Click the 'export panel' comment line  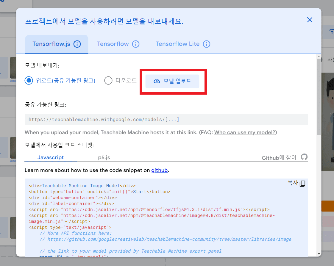130,251
